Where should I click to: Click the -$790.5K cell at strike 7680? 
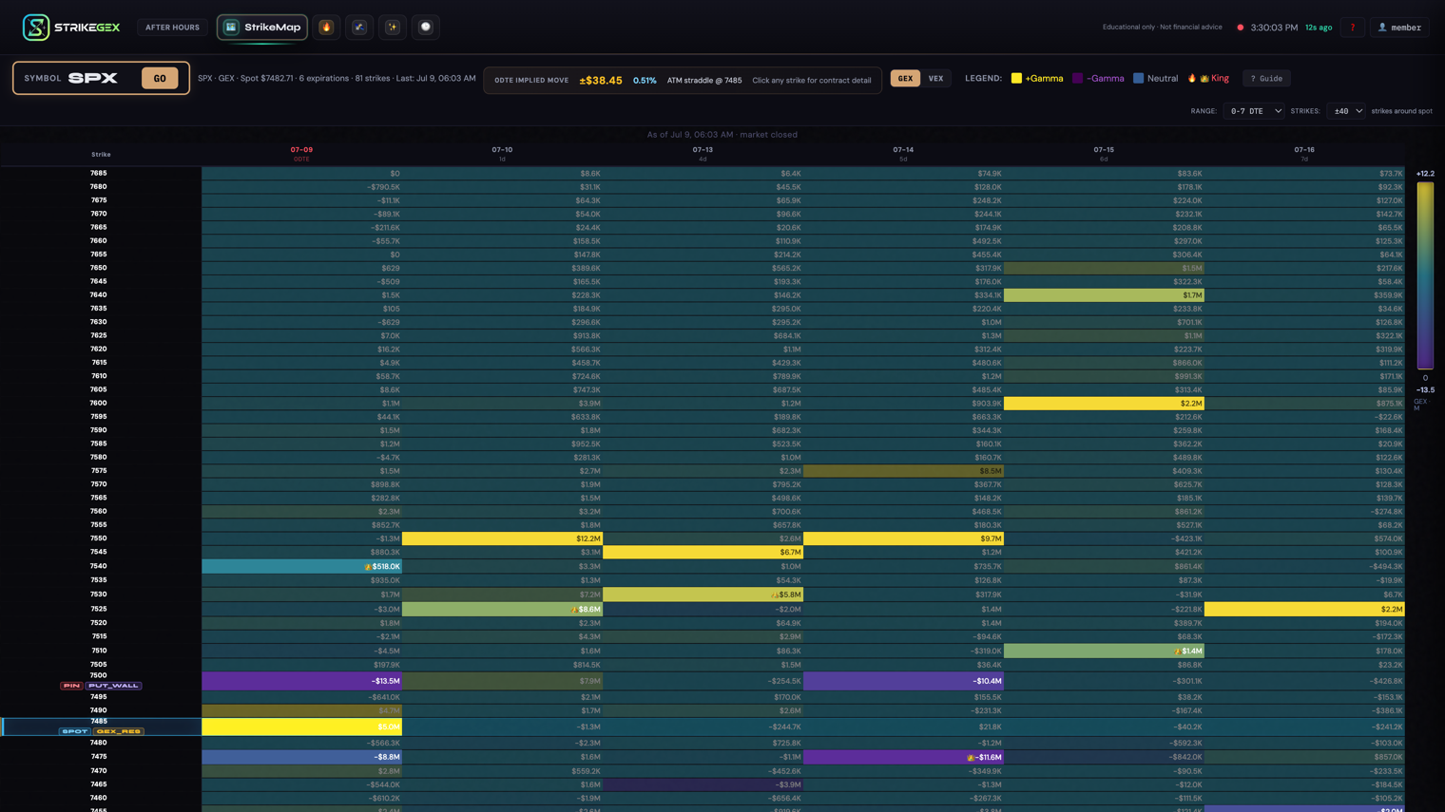[301, 187]
